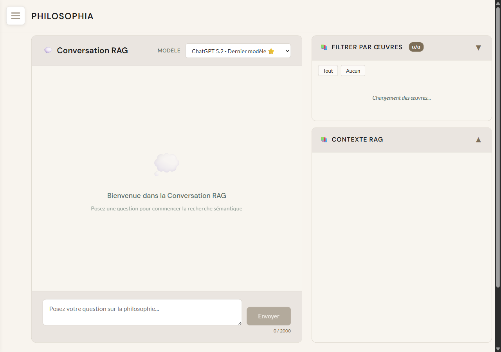Click the Conversation RAG heading
Screen dimensions: 501x352
[x=92, y=50]
